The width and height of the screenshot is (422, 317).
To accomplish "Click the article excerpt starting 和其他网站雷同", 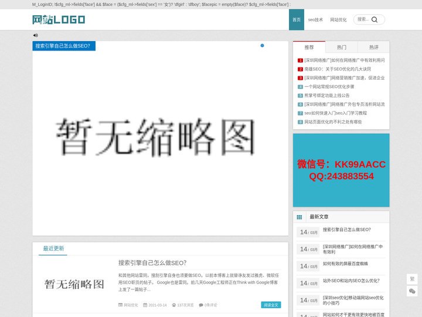I will 199,282.
